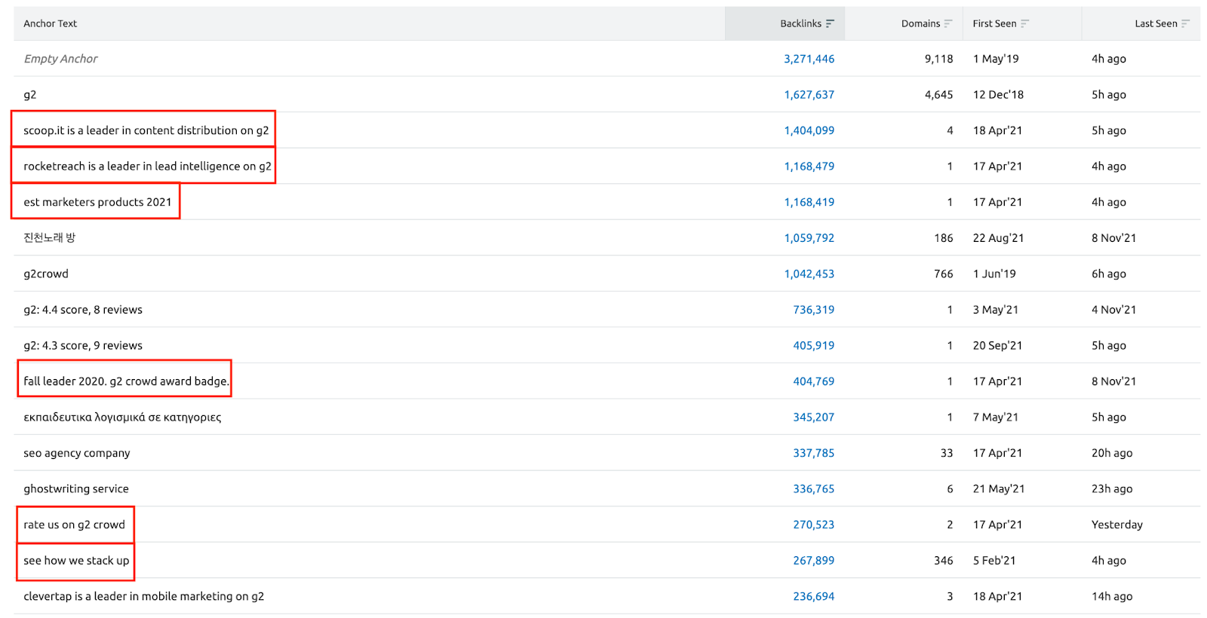Click first seen date "1 Jun'19"
The width and height of the screenshot is (1207, 618).
click(994, 274)
